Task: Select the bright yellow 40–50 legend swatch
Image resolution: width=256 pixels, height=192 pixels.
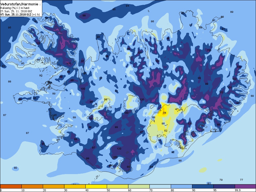Action: click(96, 186)
